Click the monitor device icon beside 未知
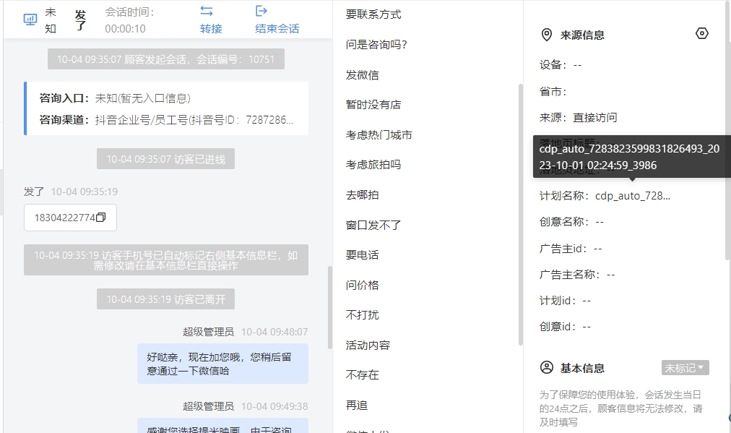 tap(30, 20)
